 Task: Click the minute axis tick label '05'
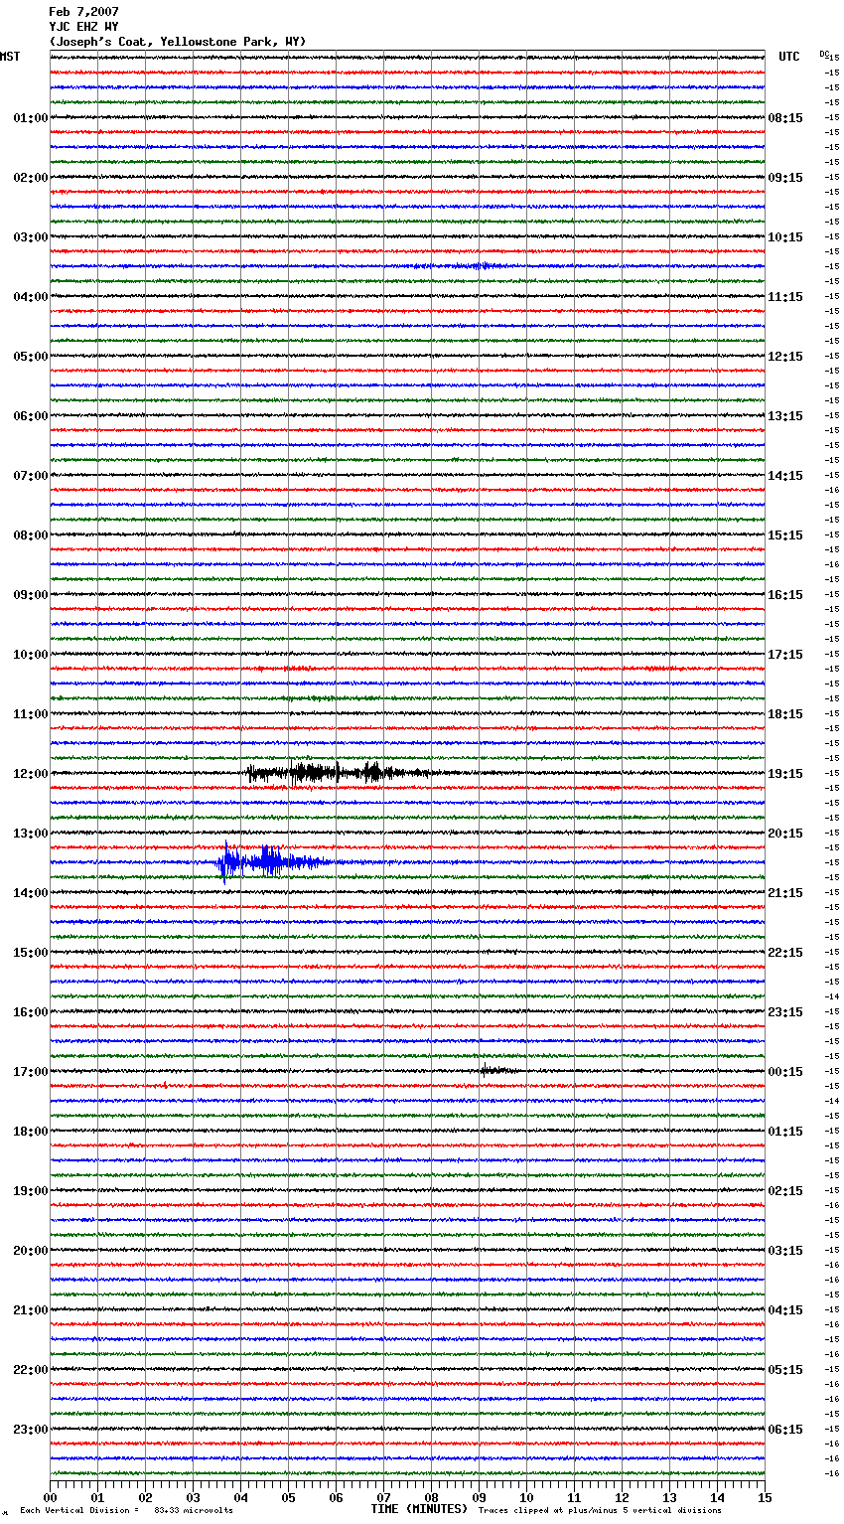(x=288, y=1497)
